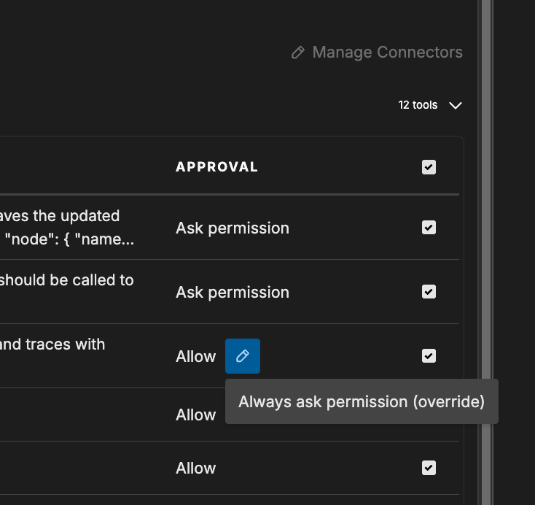Screen dimensions: 535x505
Task: Click the "Allow" label beside the blue pencil button
Action: click(x=196, y=357)
